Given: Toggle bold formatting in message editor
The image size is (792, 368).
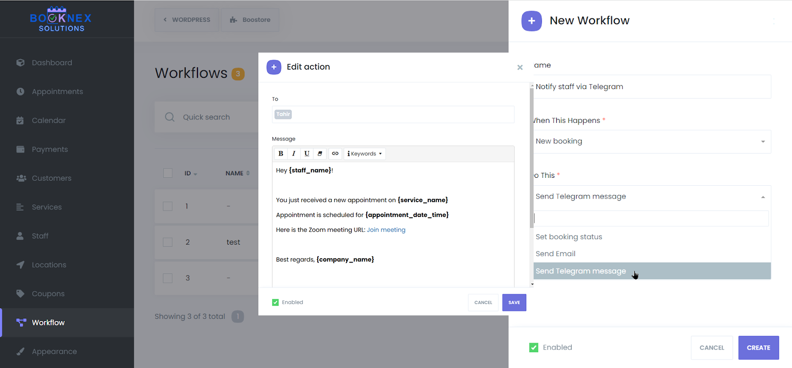Looking at the screenshot, I should (x=281, y=154).
